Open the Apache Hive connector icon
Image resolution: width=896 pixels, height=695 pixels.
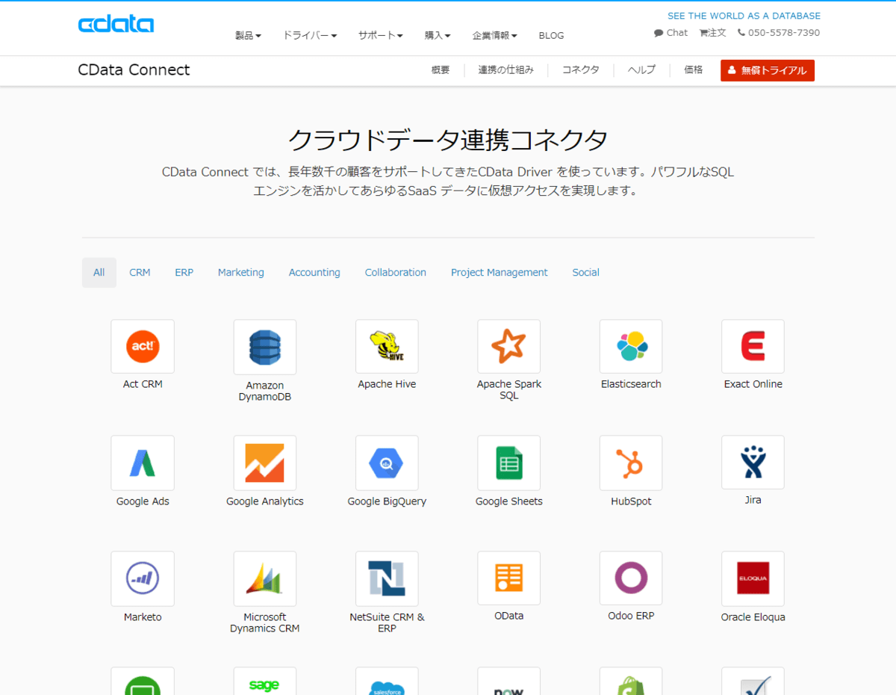point(387,347)
